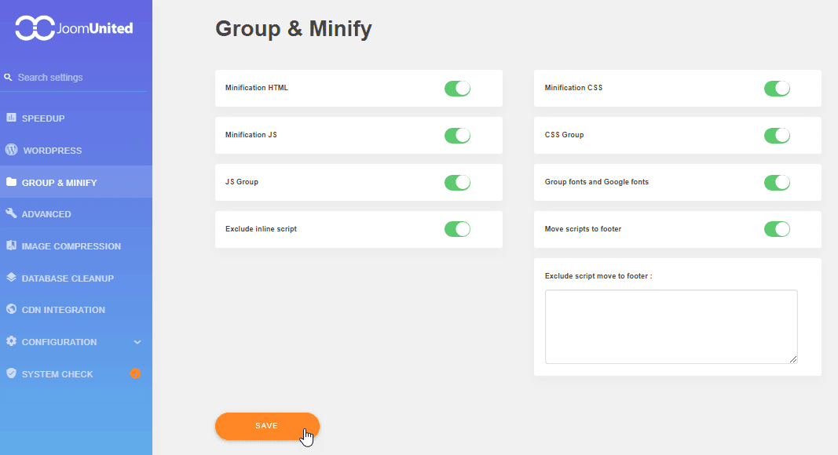Viewport: 838px width, 455px height.
Task: Open the Group & Minify menu item
Action: 60,183
